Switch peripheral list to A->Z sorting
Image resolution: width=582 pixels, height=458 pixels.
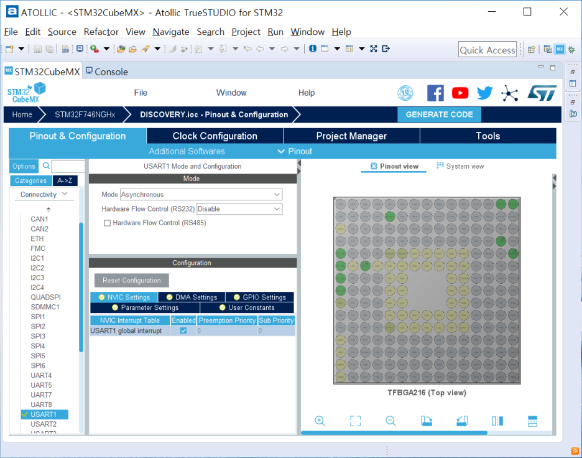(x=65, y=180)
